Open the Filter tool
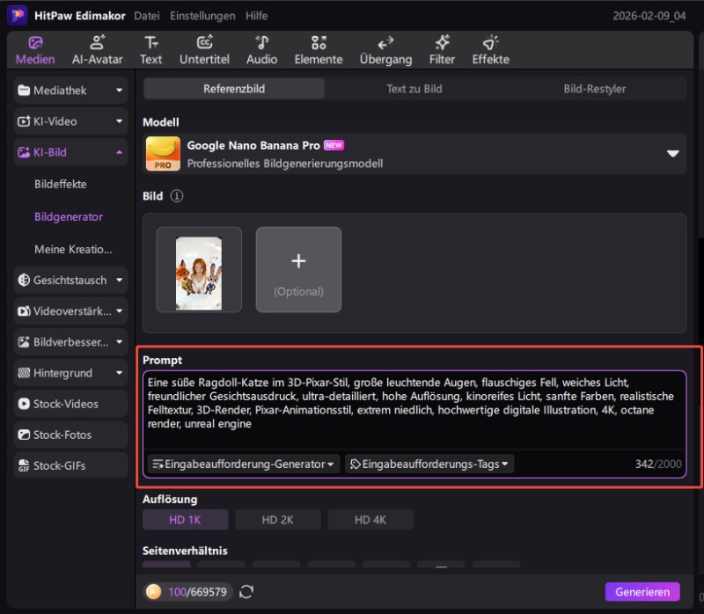704x614 pixels. [x=442, y=50]
